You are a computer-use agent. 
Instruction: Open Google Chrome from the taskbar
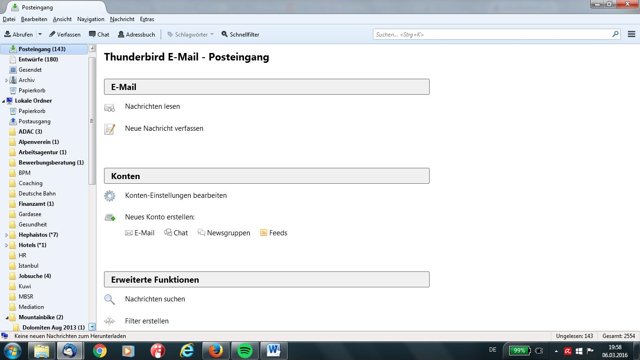99,351
